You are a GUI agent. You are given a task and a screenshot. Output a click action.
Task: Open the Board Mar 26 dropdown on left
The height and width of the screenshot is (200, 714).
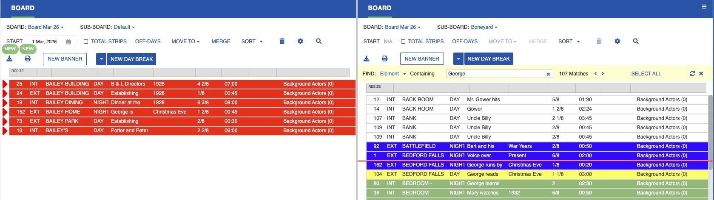pos(46,27)
